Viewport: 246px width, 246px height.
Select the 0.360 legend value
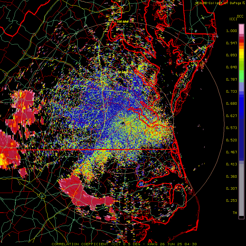232,177
